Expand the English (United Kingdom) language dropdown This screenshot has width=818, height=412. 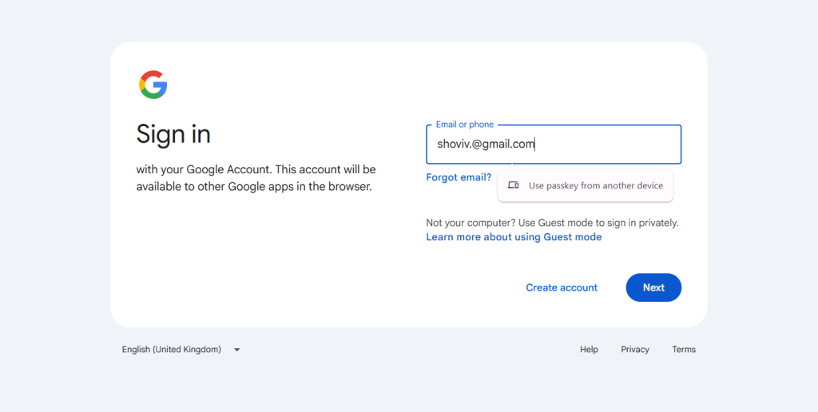(x=181, y=350)
